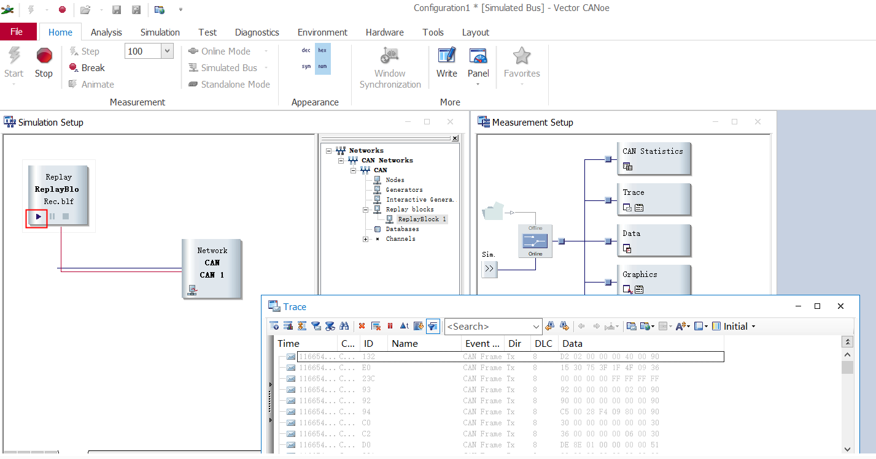Switch to the Analysis ribbon tab
The image size is (876, 459).
coord(106,32)
